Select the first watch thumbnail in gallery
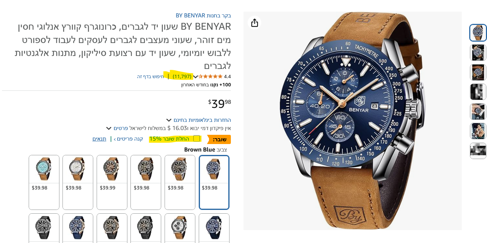This screenshot has width=487, height=243. [x=478, y=33]
